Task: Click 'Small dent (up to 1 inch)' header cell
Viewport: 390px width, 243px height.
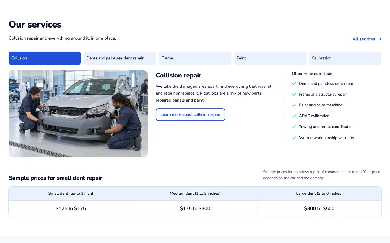Action: click(71, 193)
